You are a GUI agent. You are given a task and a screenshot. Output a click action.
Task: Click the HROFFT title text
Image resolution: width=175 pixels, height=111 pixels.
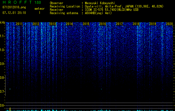tap(17, 2)
